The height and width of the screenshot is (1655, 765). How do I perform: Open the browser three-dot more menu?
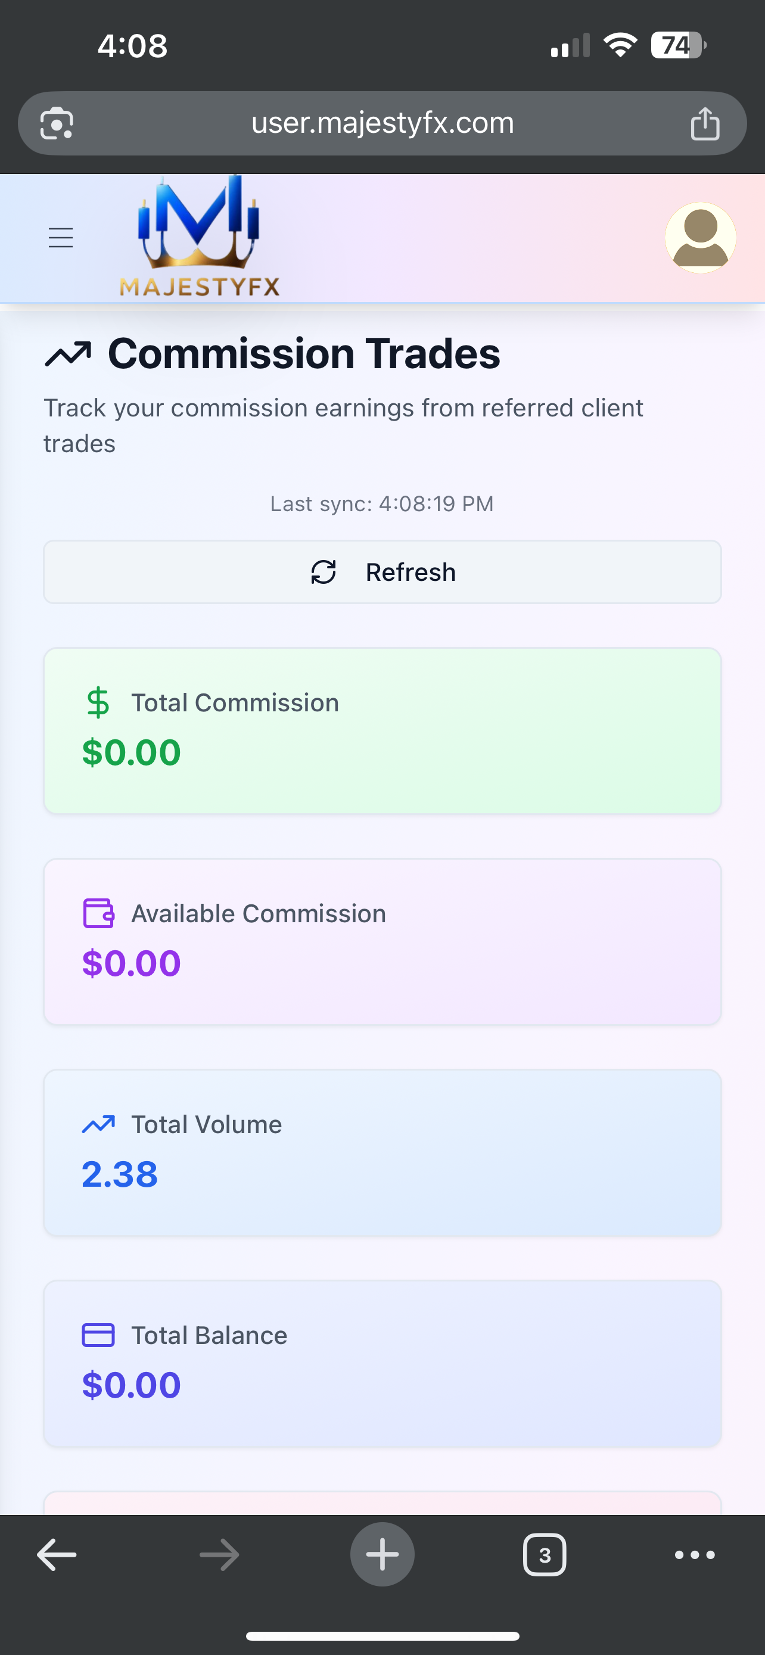pos(694,1555)
